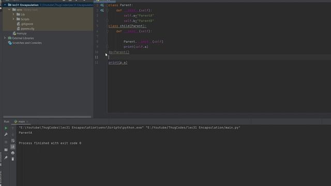Click 'Process finished with exit code 0' text

tap(50, 143)
